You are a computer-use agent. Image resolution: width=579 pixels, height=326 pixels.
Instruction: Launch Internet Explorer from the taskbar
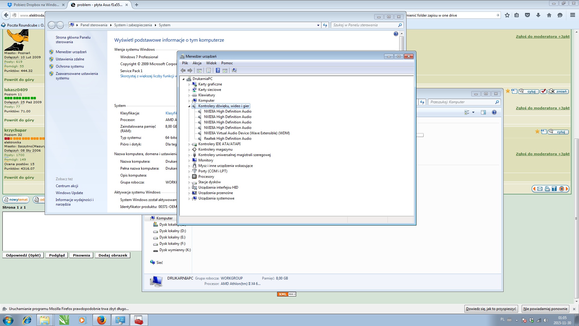click(27, 320)
